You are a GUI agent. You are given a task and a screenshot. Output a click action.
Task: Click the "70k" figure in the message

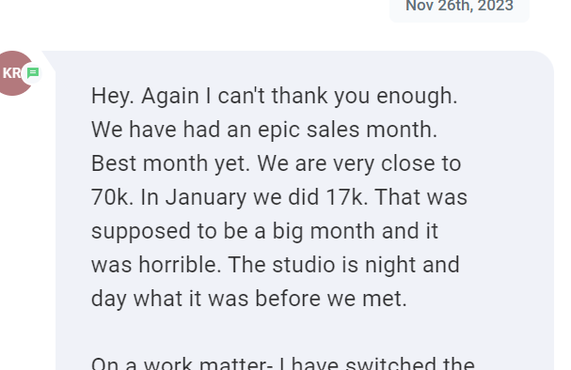pyautogui.click(x=112, y=197)
